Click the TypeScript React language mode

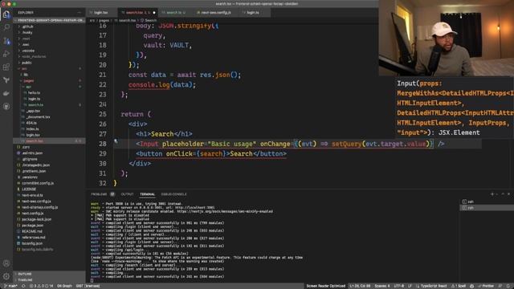(434, 286)
